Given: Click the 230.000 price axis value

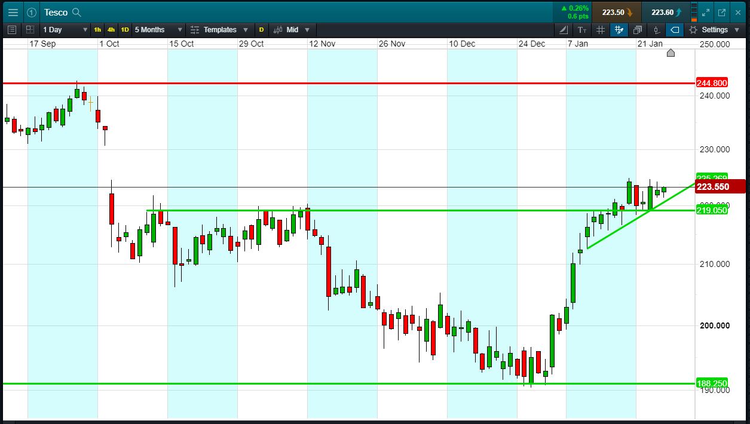Looking at the screenshot, I should click(x=714, y=149).
